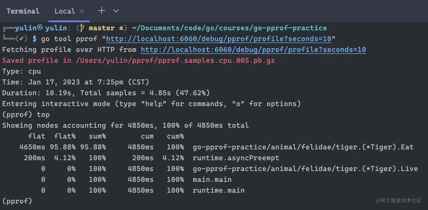This screenshot has height=210, width=428.
Task: Click the "cum%" column header
Action: coord(175,136)
